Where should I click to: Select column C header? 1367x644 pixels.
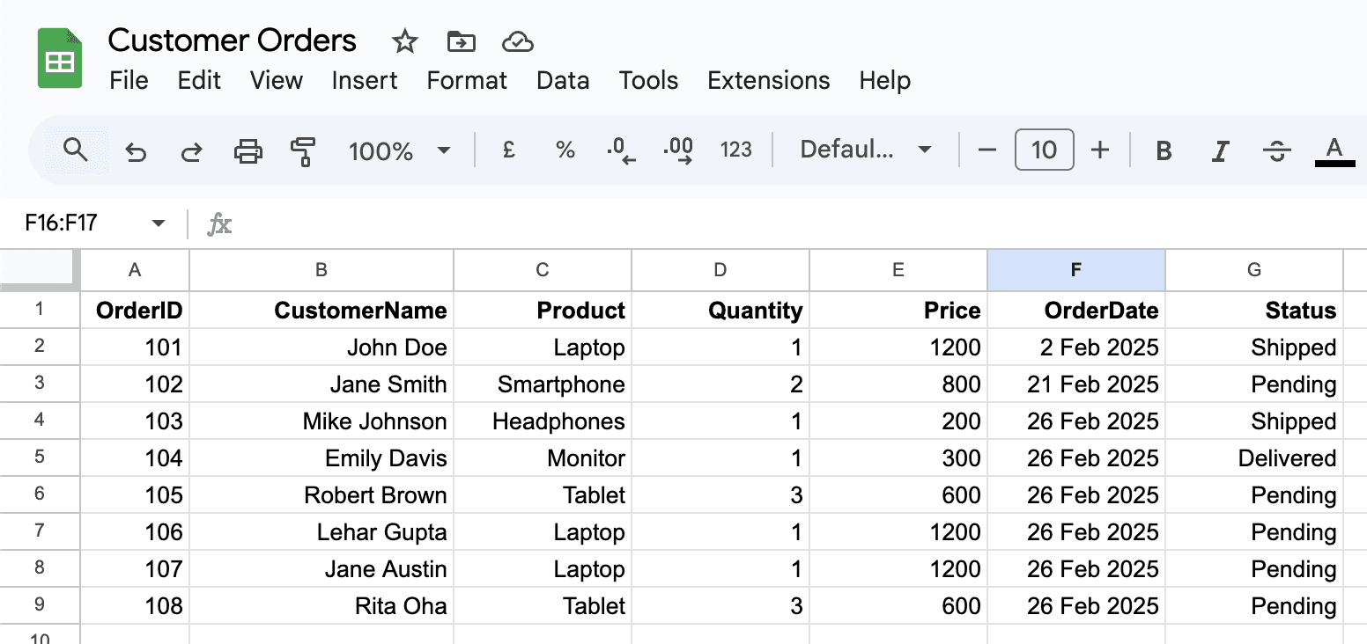coord(543,270)
